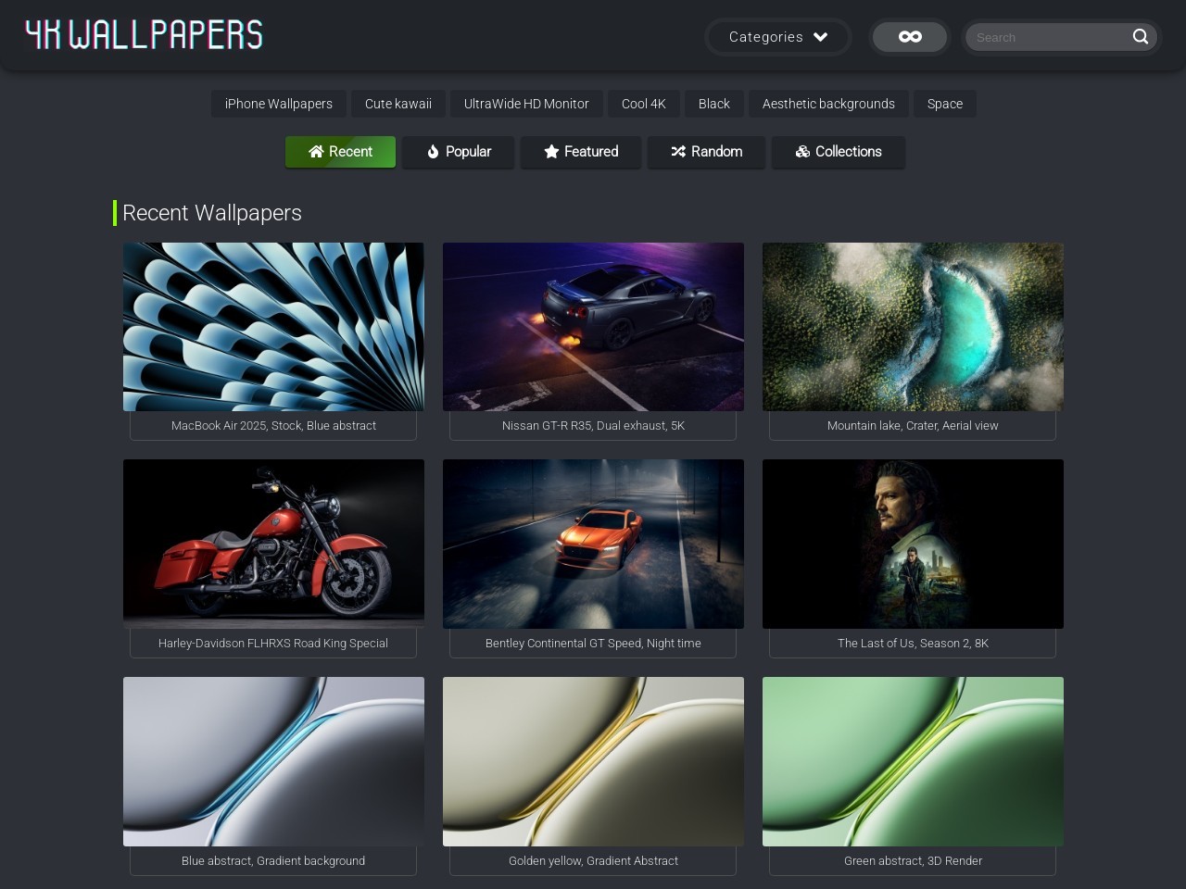Click 'Harley-Davidson FLHRXS Road King Special' caption
Screen dimensions: 1186x889
(x=273, y=644)
